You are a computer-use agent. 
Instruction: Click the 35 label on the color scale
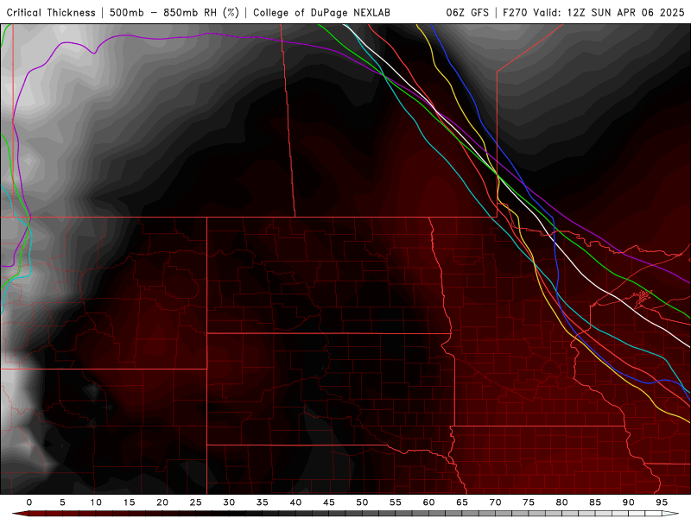(263, 502)
